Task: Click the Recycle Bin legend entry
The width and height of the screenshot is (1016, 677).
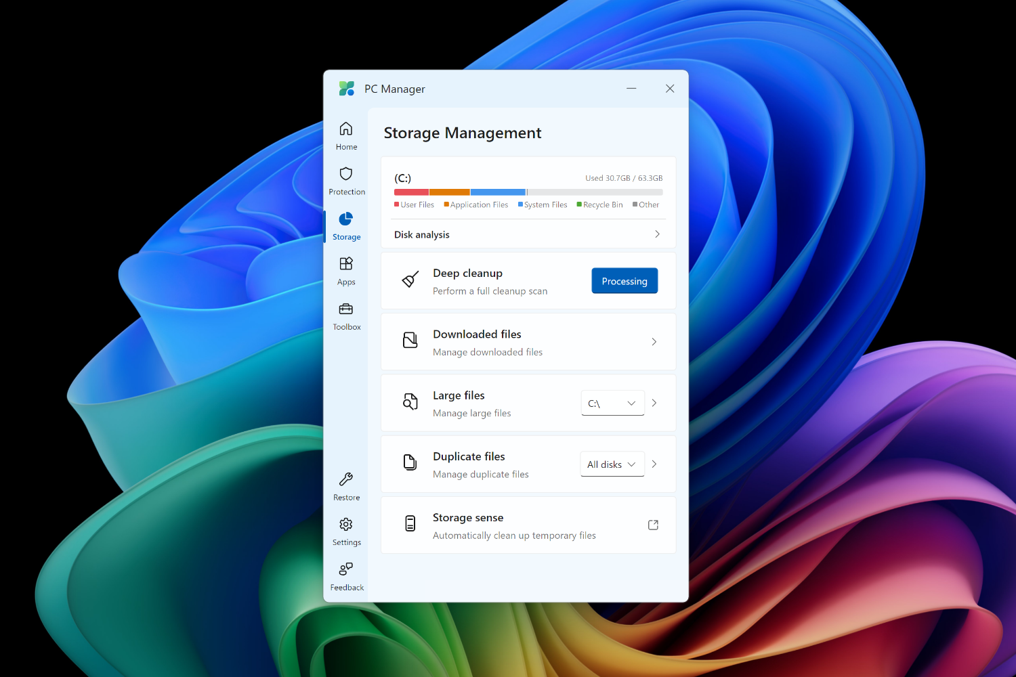Action: click(599, 204)
